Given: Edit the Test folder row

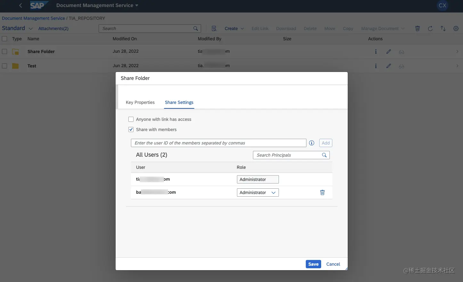Looking at the screenshot, I should coord(388,66).
